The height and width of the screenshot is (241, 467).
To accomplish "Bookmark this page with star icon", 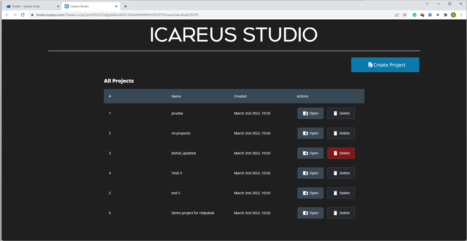I will coord(405,15).
